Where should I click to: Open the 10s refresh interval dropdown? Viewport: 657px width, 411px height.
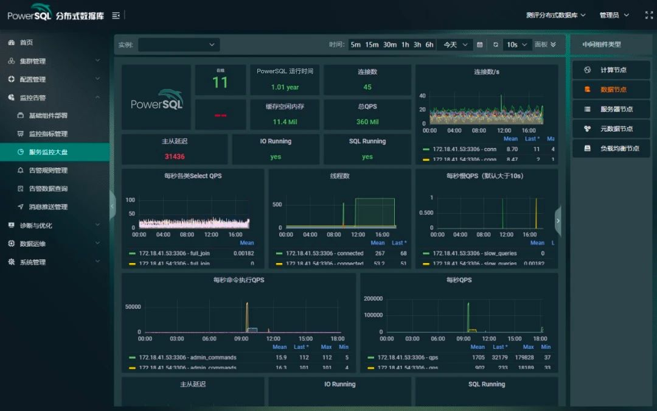point(516,44)
